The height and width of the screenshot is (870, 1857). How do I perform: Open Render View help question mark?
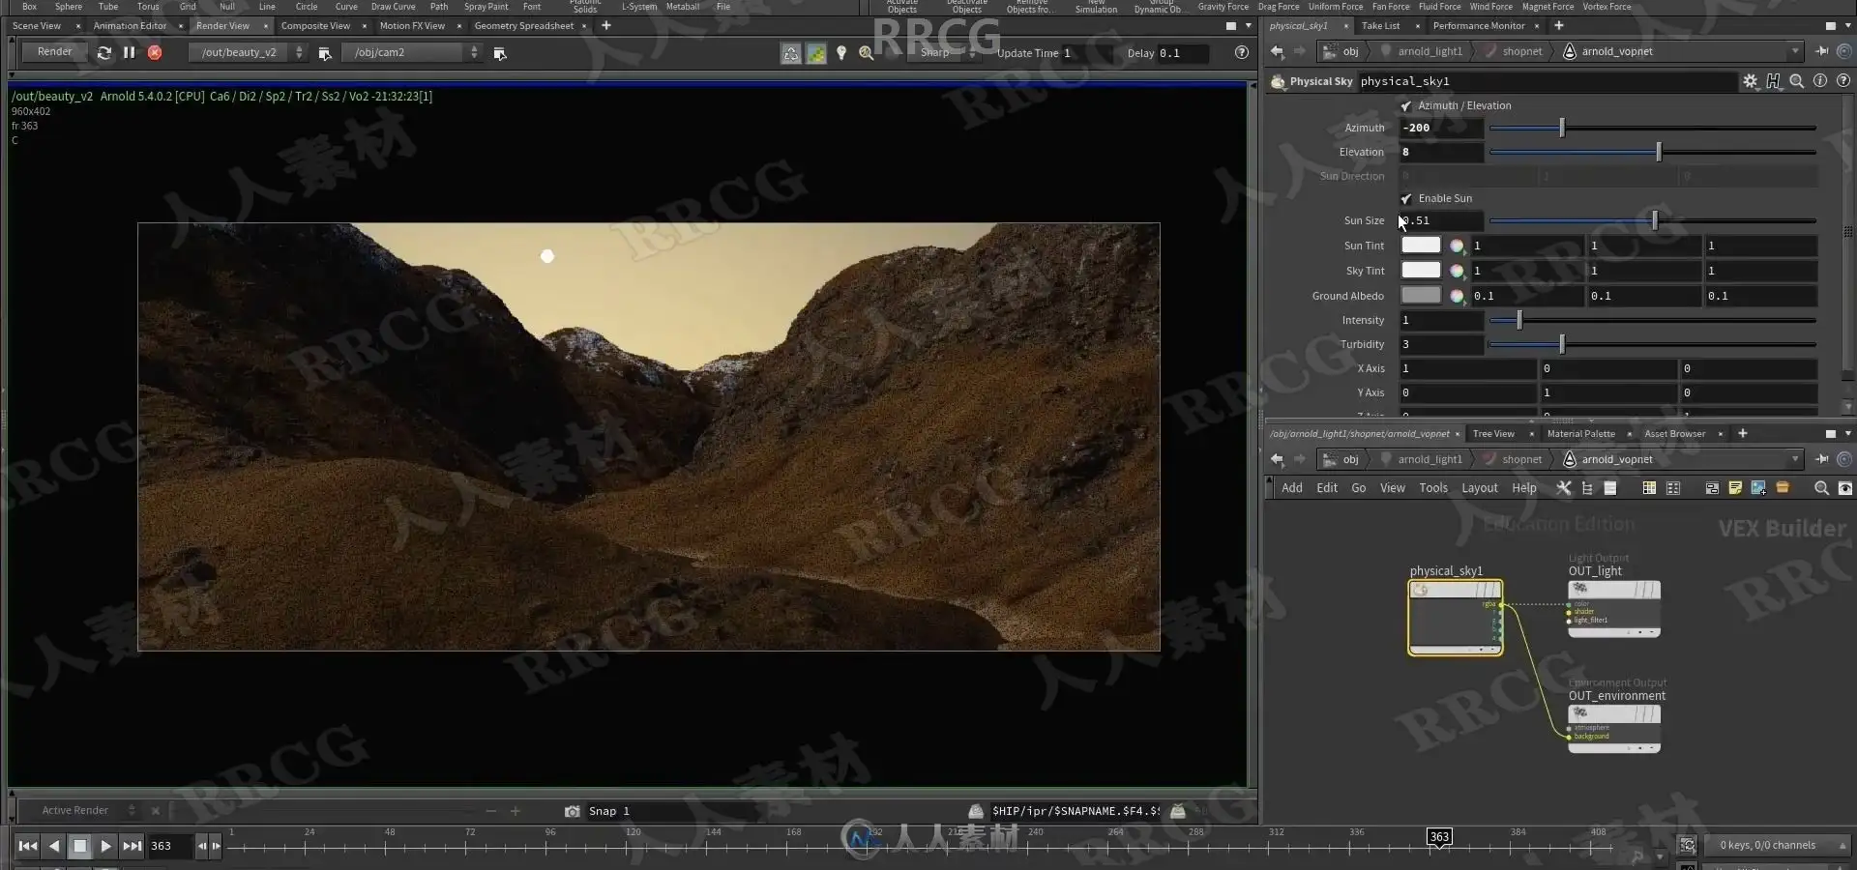coord(1242,52)
